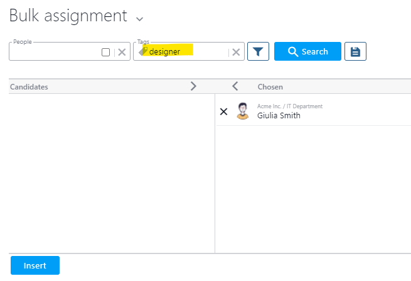Move candidates right with the > arrow
This screenshot has width=411, height=281.
pos(193,86)
